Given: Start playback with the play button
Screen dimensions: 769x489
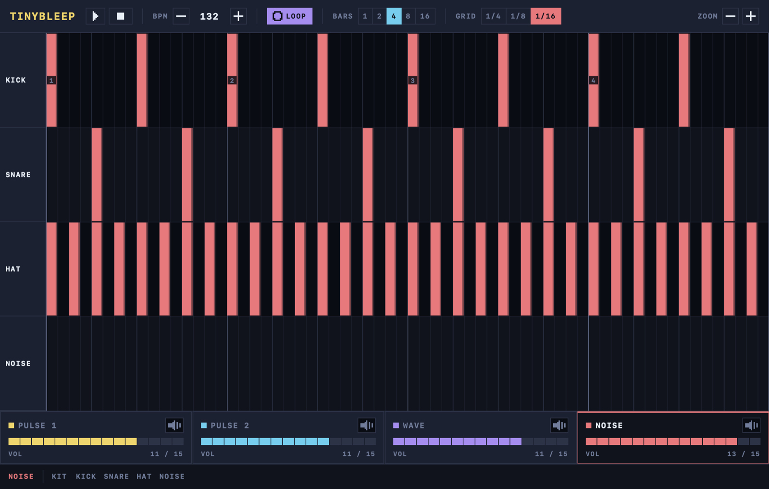Looking at the screenshot, I should 95,16.
